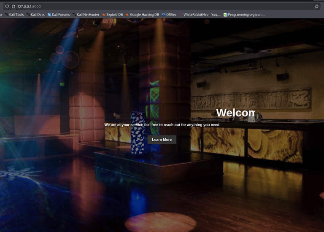The image size is (324, 232).
Task: Click the 'We are at your service' tagline
Action: click(162, 125)
